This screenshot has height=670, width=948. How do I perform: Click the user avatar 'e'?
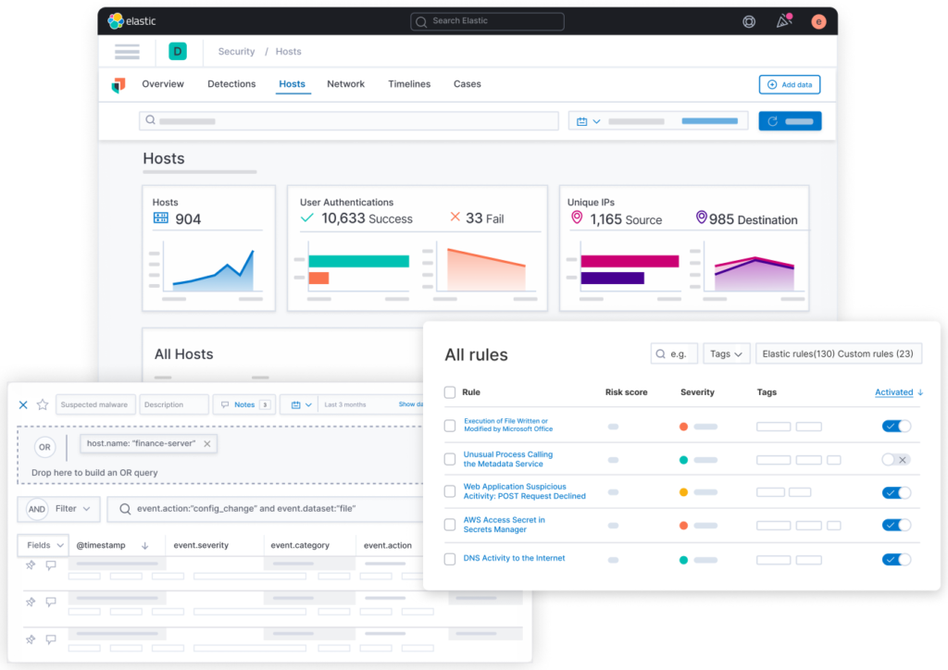(817, 21)
